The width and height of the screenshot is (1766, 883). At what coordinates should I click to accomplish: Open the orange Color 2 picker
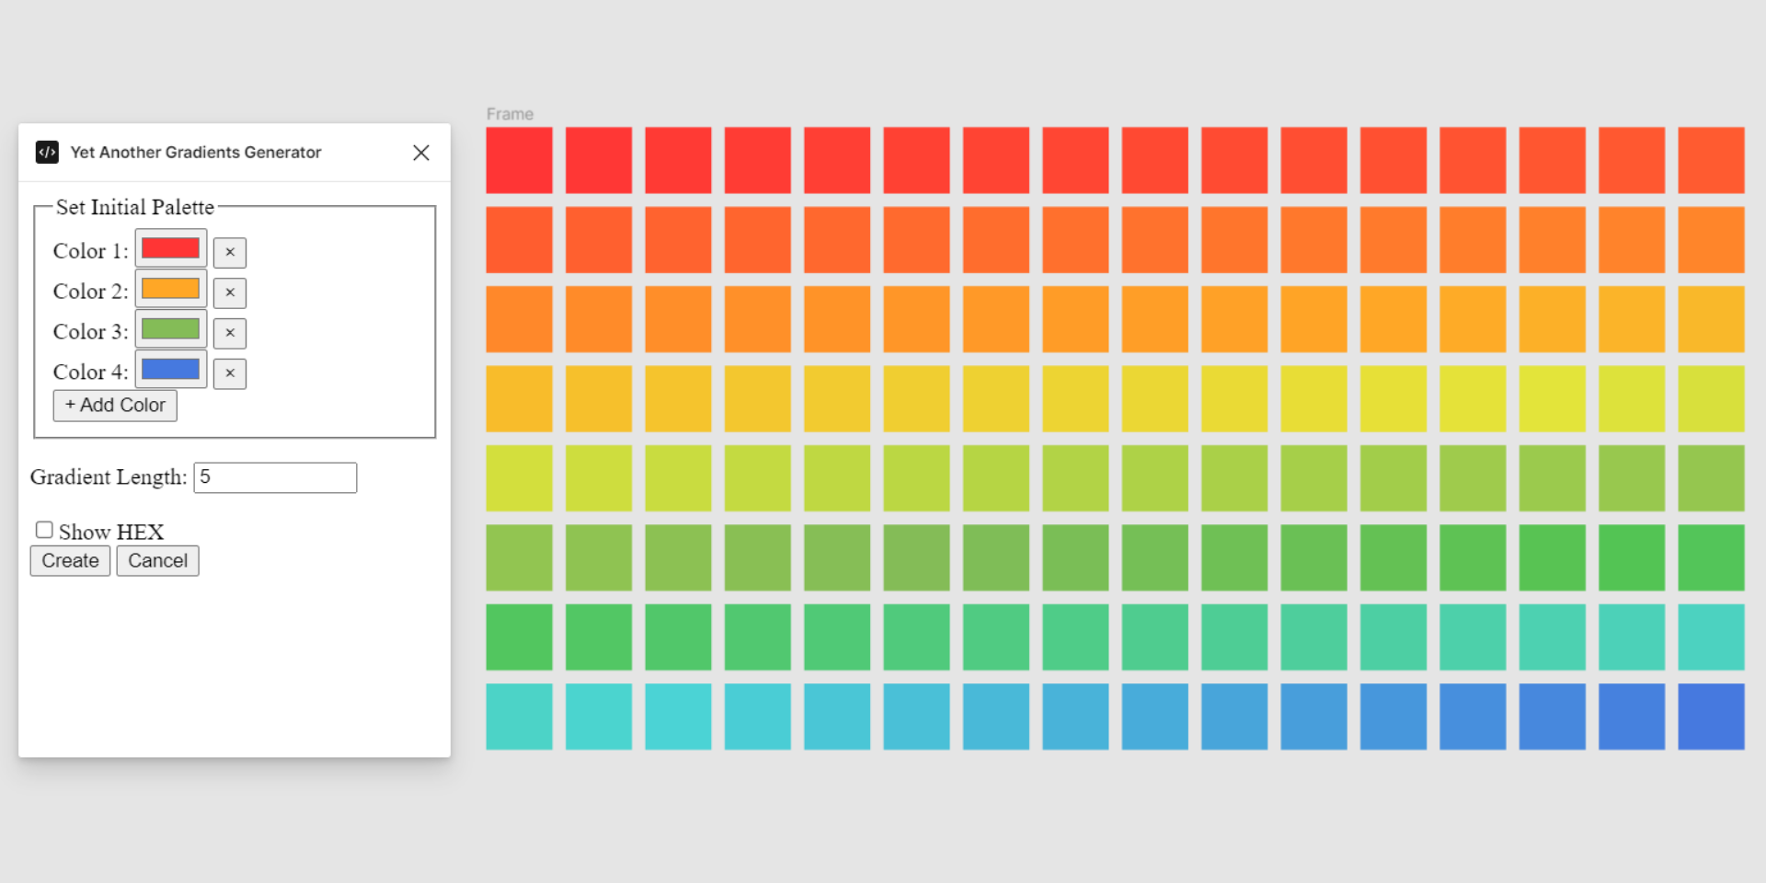(171, 289)
